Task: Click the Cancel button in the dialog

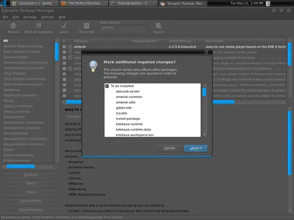Action: click(169, 148)
